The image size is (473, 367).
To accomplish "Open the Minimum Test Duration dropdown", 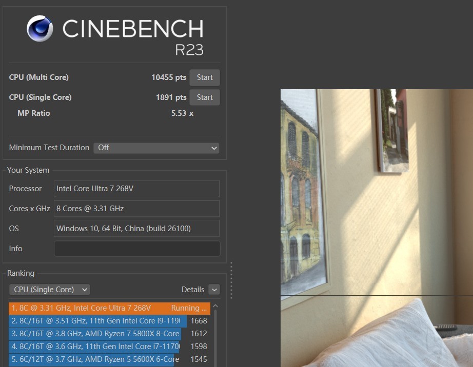I will point(156,148).
